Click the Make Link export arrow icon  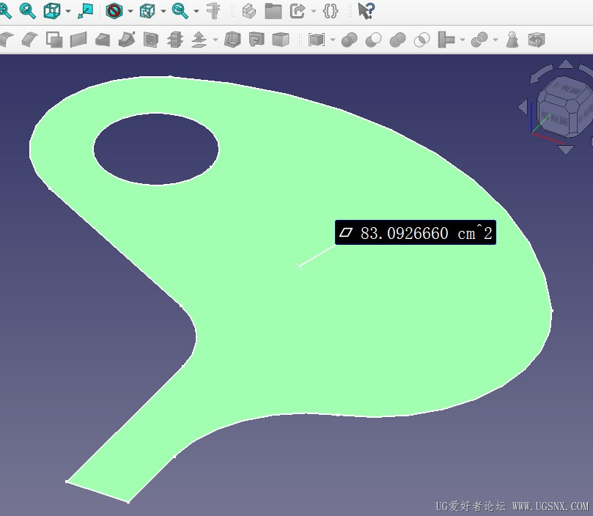[298, 10]
